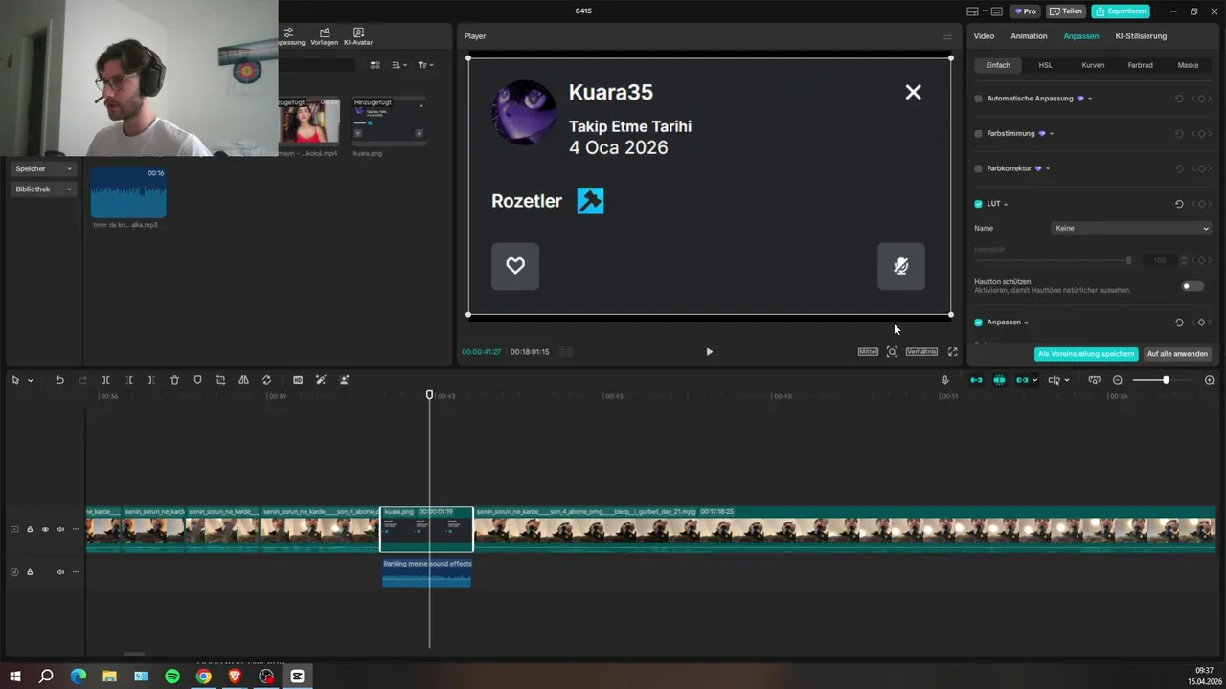
Task: Open the Speicher dropdown in media panel
Action: [43, 168]
